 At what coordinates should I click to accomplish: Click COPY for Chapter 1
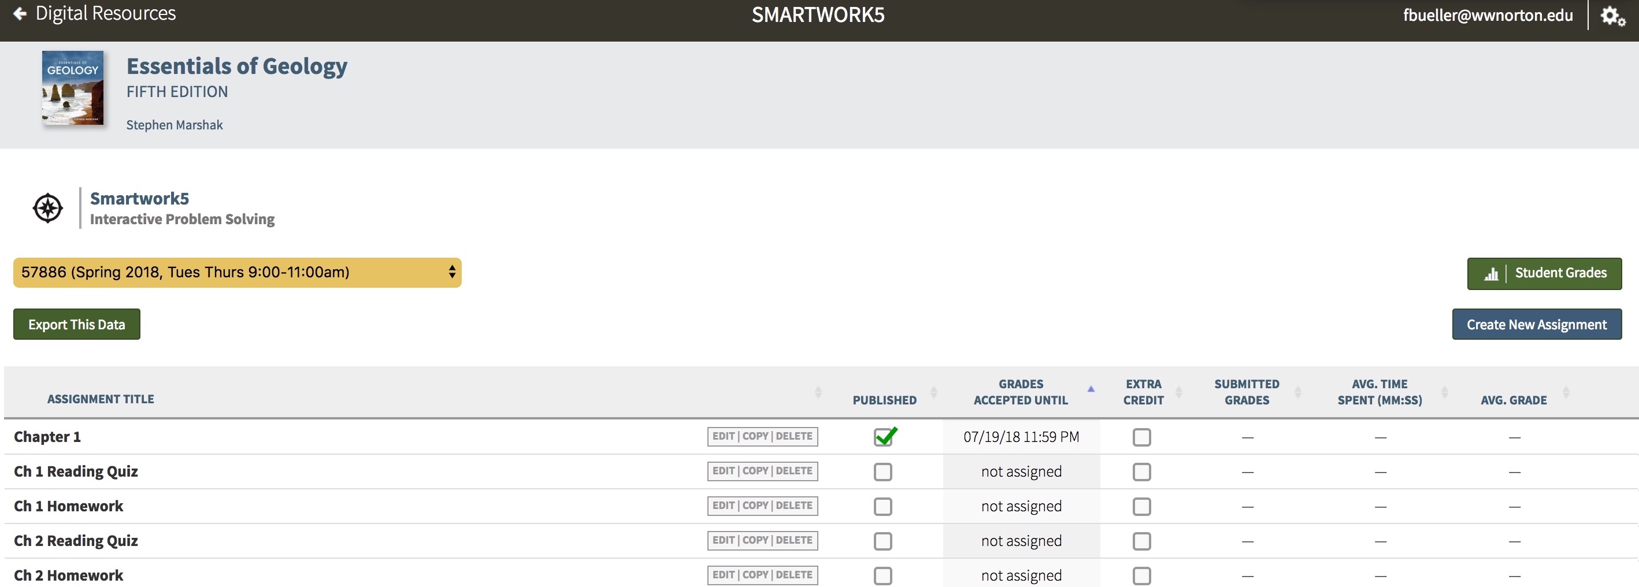[x=756, y=436]
